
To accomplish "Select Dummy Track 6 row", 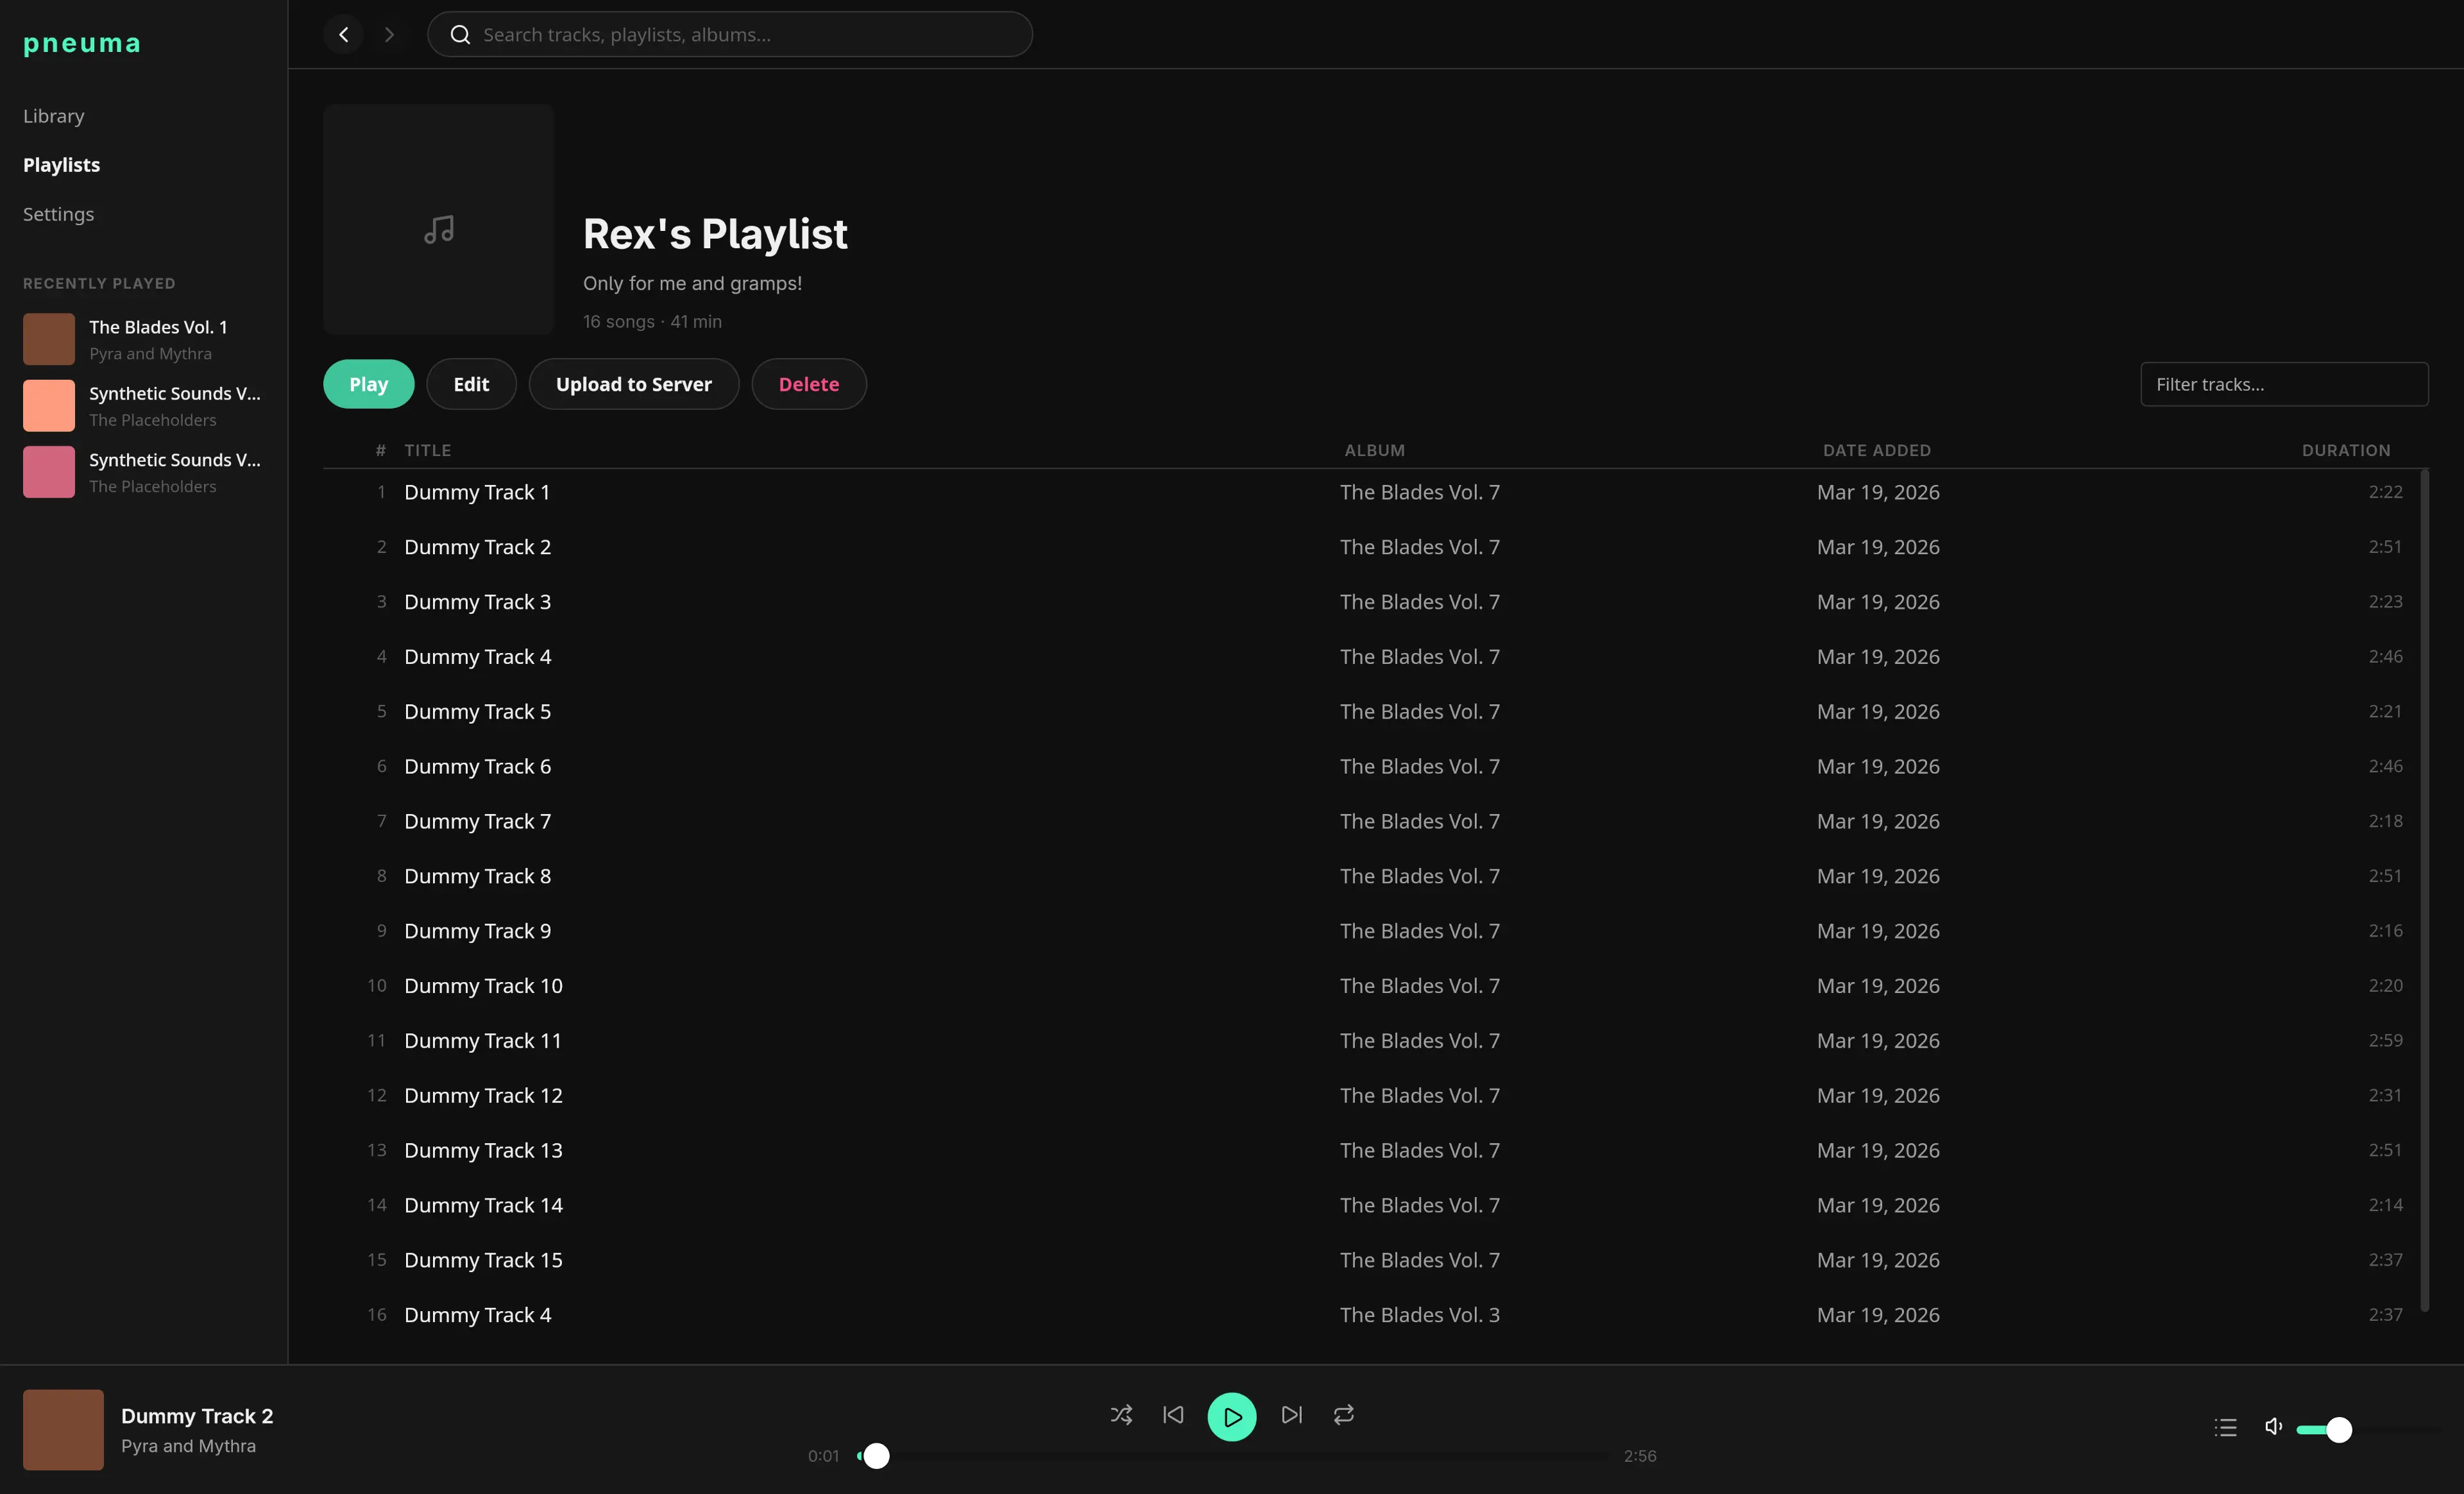I will pyautogui.click(x=1370, y=767).
